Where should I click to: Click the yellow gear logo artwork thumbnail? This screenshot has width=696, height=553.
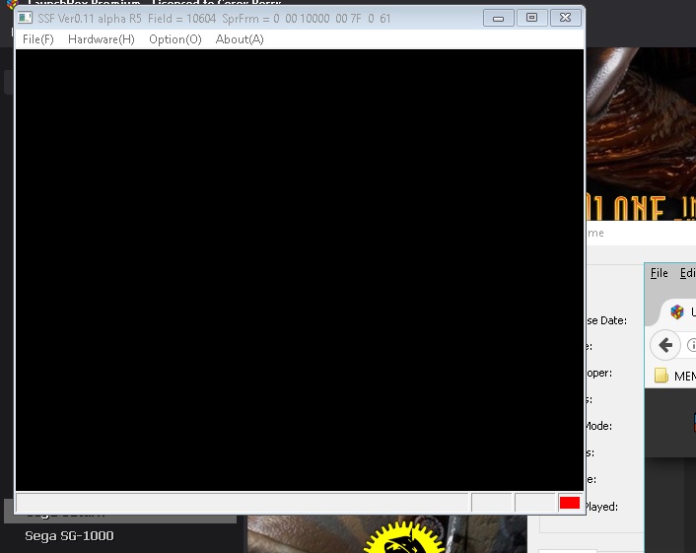pos(404,539)
